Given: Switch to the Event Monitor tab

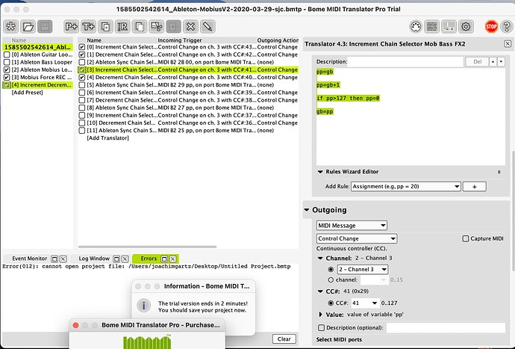Looking at the screenshot, I should [x=30, y=259].
